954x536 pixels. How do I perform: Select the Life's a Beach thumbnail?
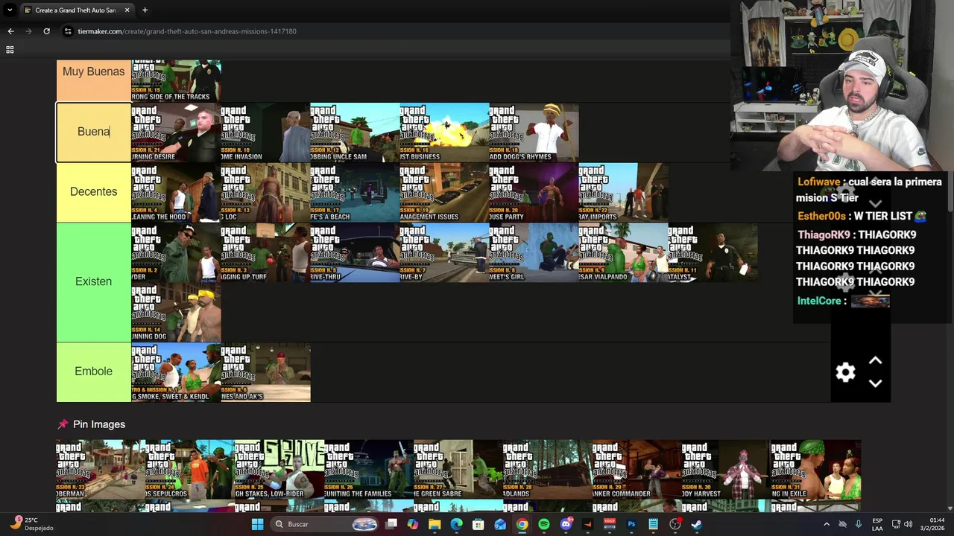355,192
